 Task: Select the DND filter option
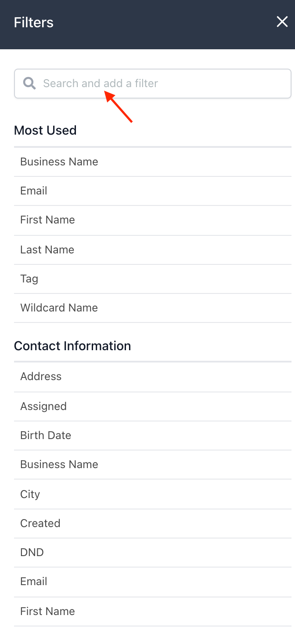(x=32, y=553)
